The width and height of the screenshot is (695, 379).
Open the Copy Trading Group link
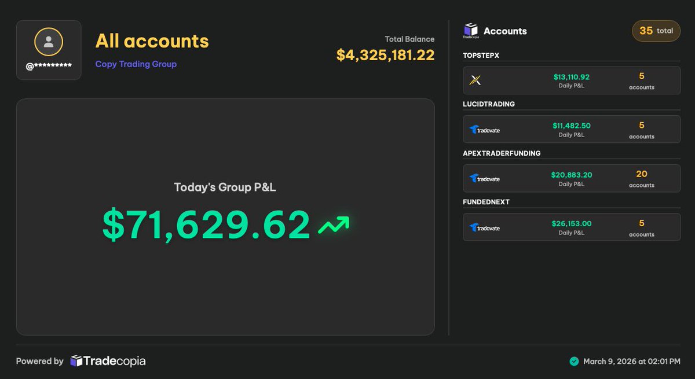pos(136,64)
